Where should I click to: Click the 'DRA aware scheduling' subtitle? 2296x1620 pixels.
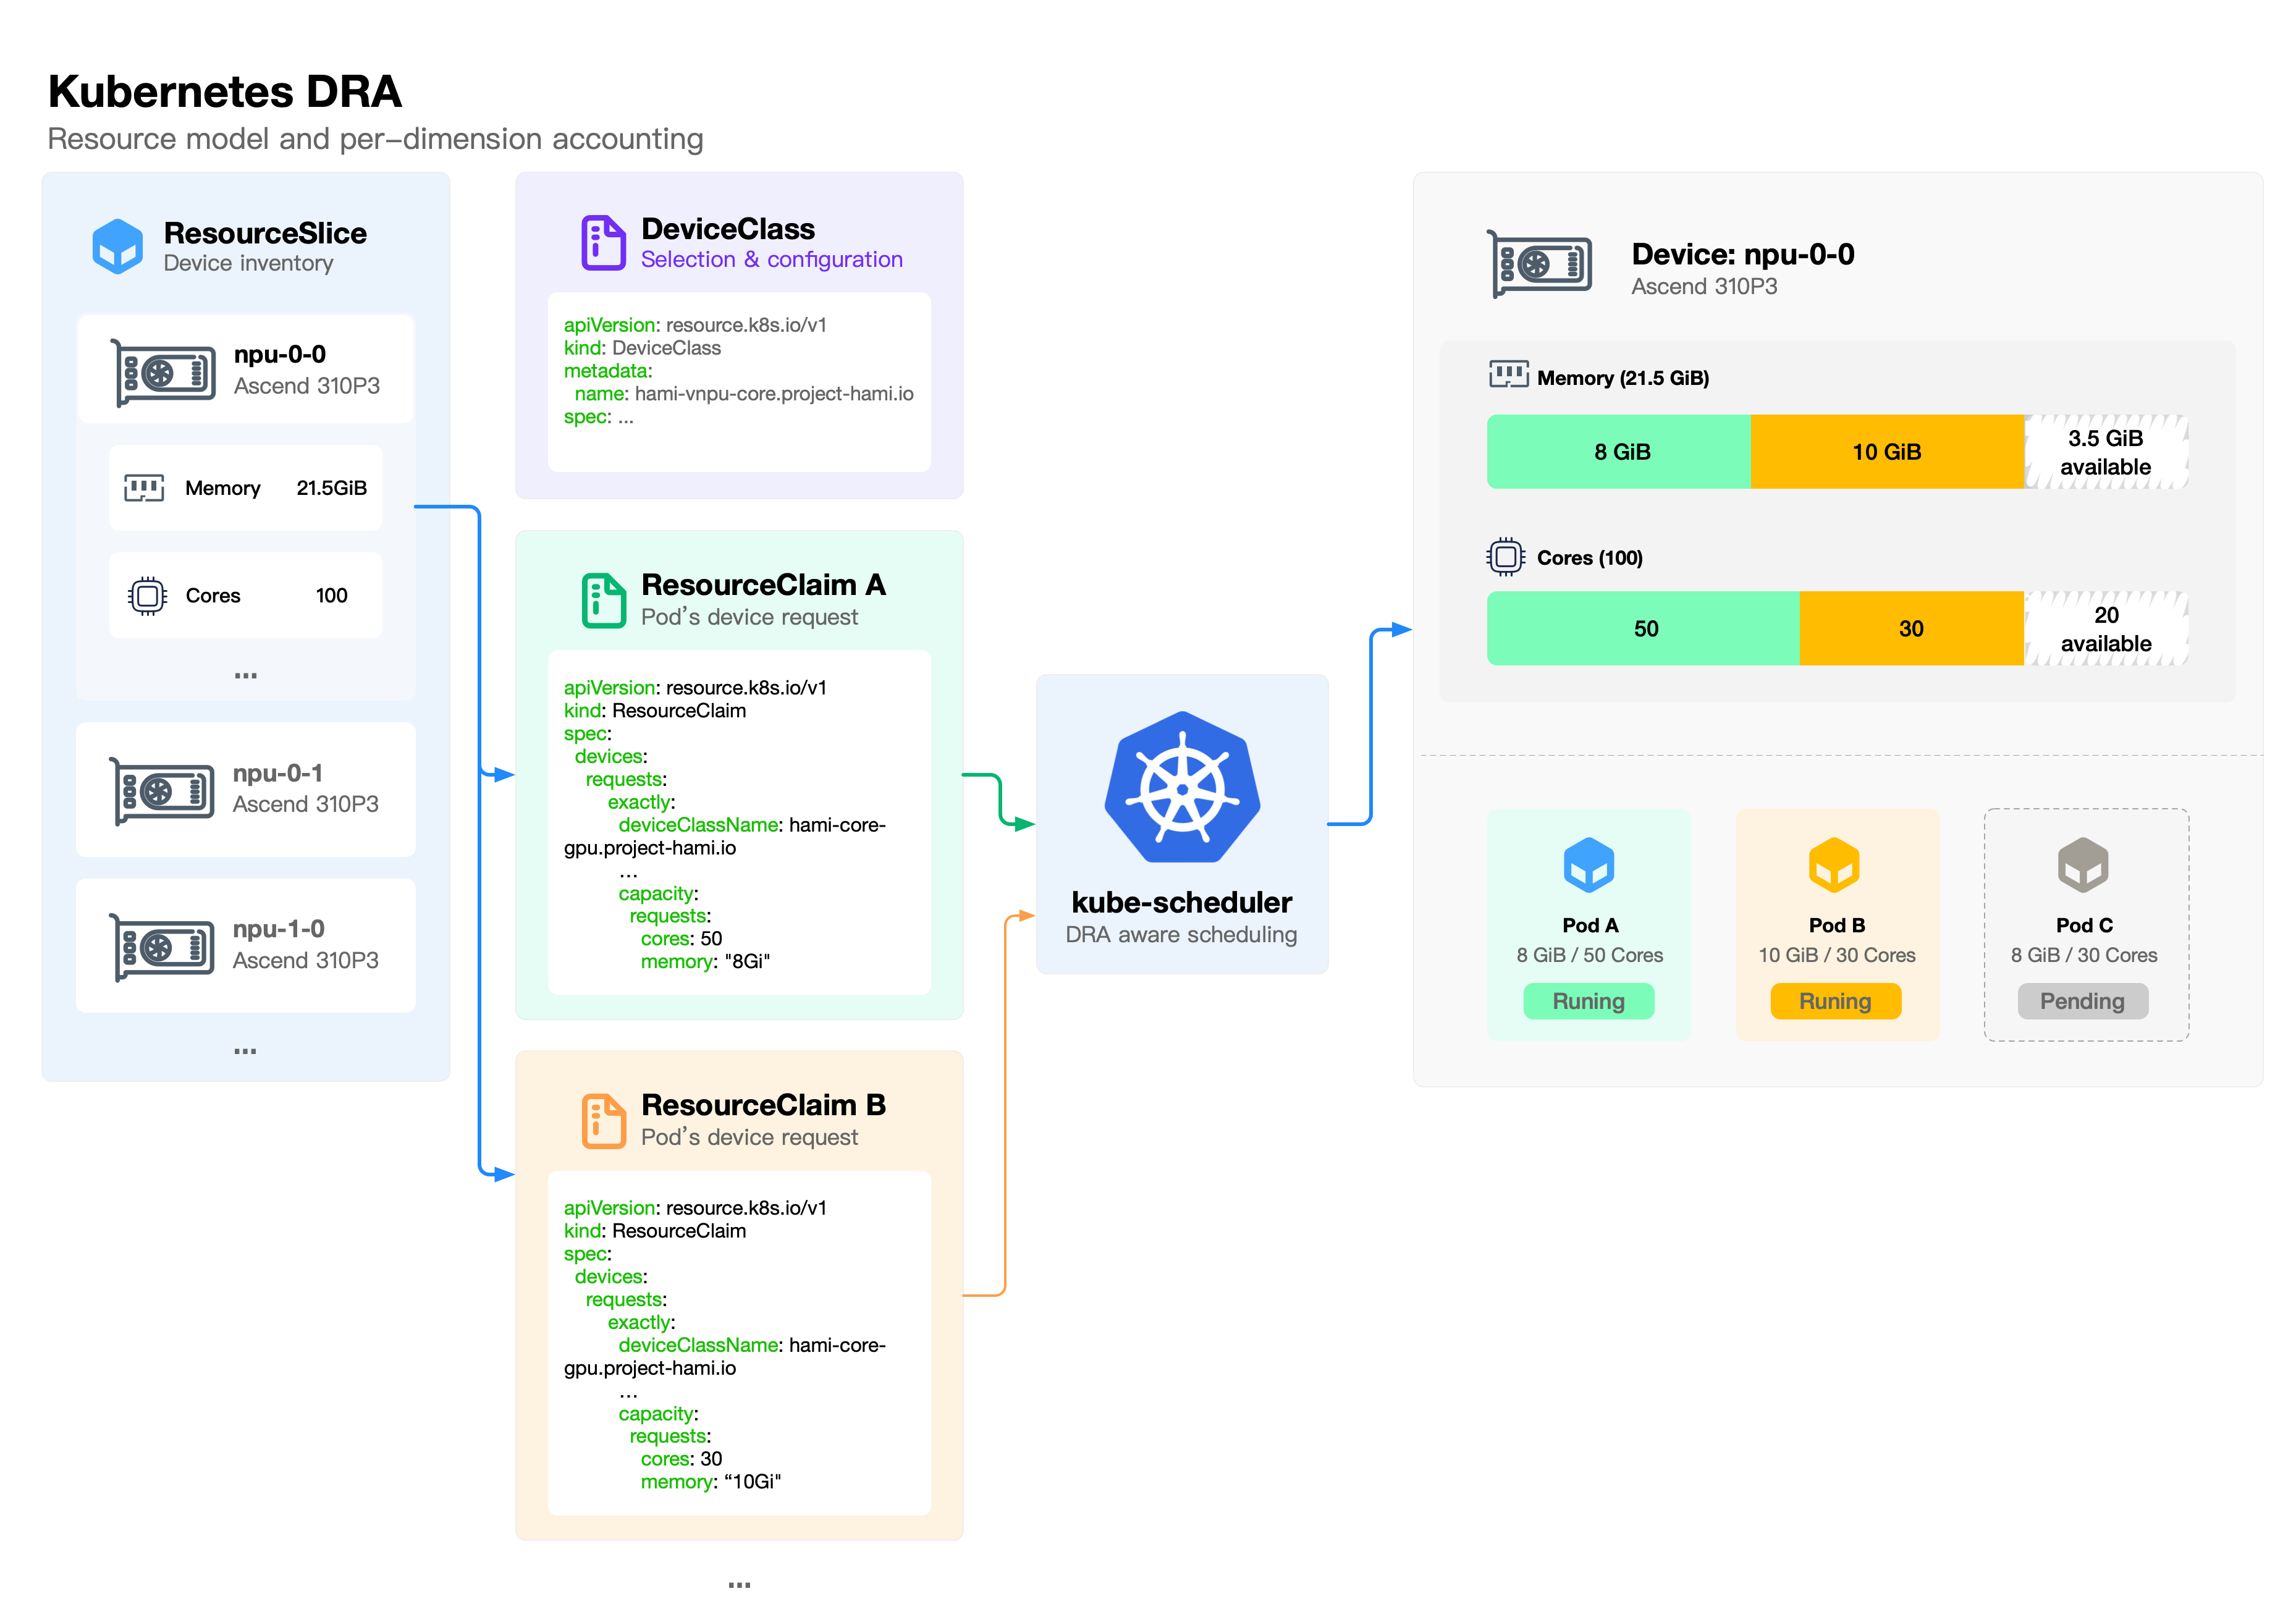point(1182,935)
